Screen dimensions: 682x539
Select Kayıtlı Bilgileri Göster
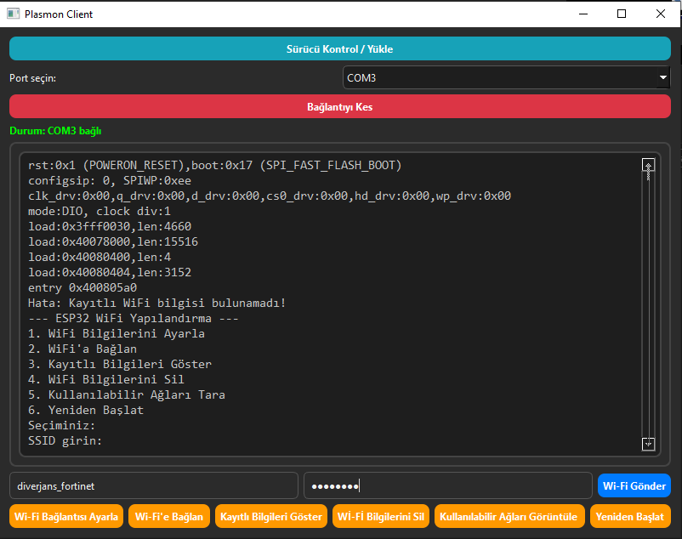270,516
